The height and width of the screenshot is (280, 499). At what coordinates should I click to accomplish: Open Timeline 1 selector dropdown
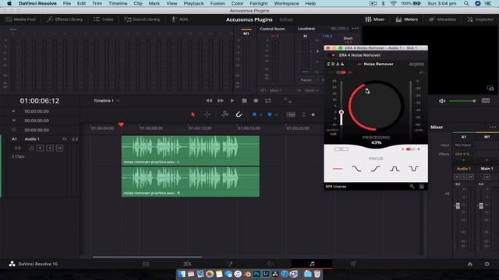point(107,100)
